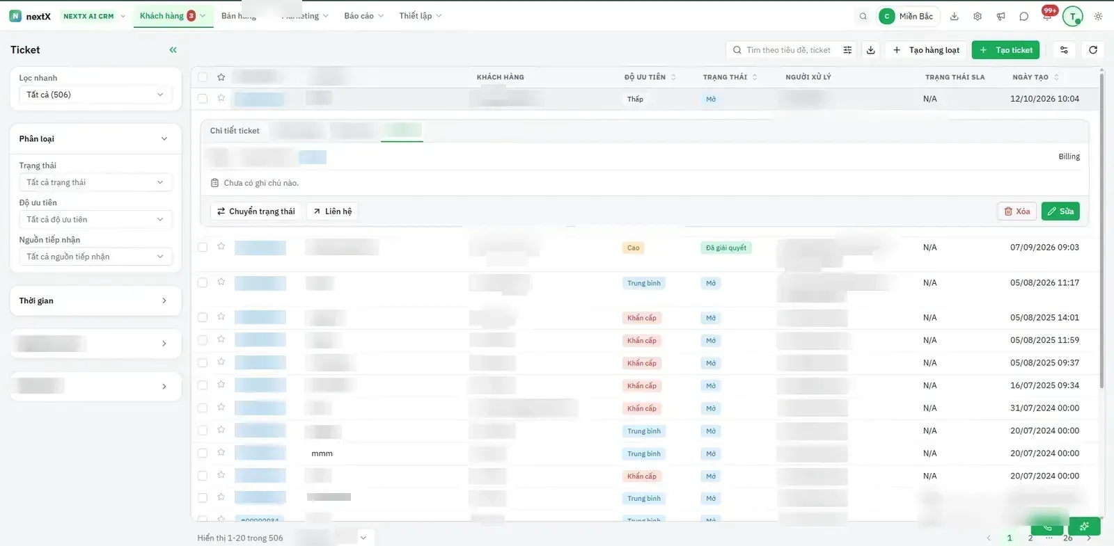Image resolution: width=1114 pixels, height=546 pixels.
Task: Click the 'Sửa' edit button
Action: 1060,211
